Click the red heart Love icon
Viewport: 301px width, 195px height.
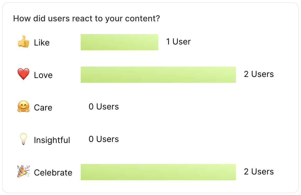pyautogui.click(x=23, y=74)
